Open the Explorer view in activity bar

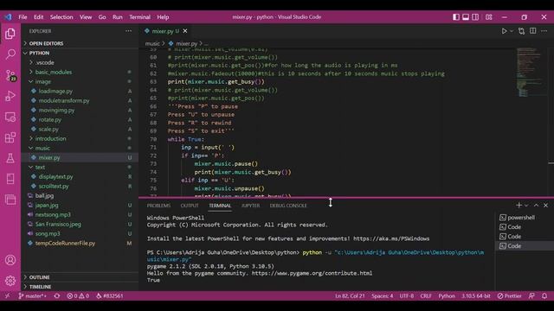pyautogui.click(x=10, y=34)
